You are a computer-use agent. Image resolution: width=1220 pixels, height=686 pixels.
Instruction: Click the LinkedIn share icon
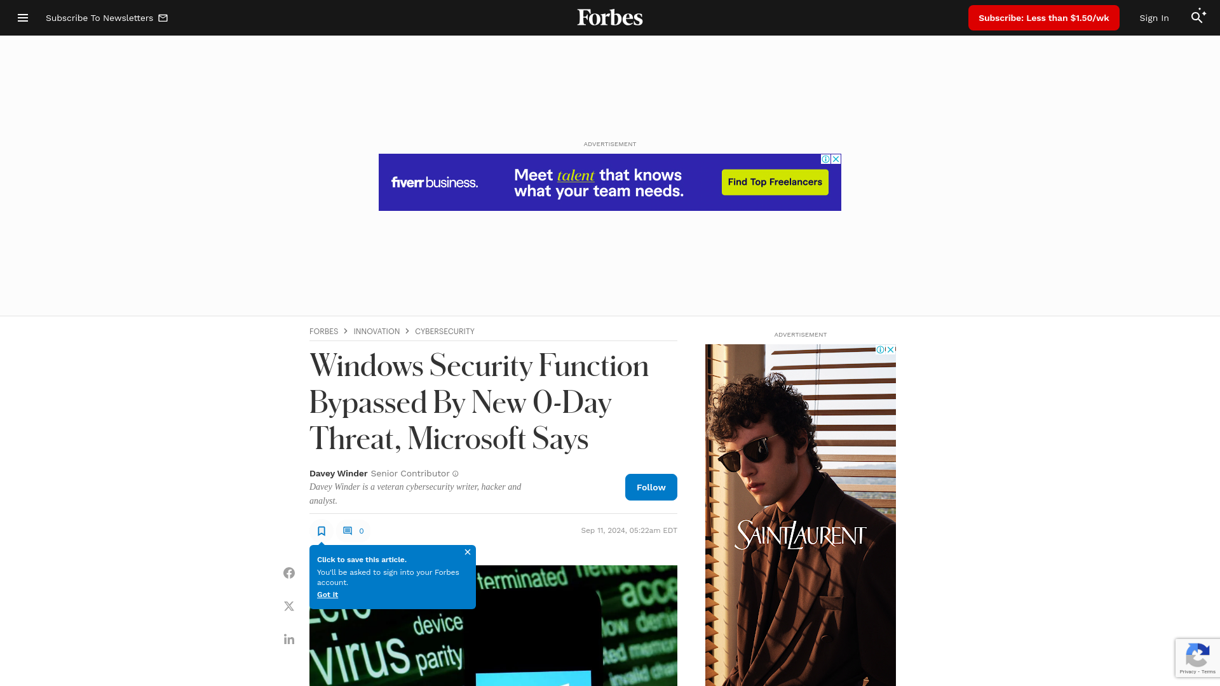(x=289, y=638)
